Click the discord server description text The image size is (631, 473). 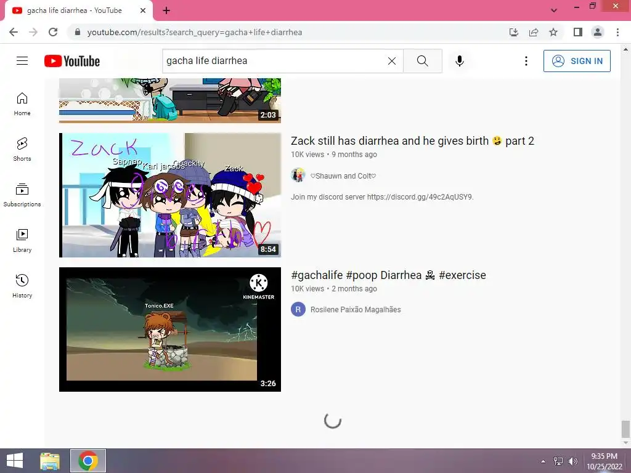pyautogui.click(x=382, y=197)
